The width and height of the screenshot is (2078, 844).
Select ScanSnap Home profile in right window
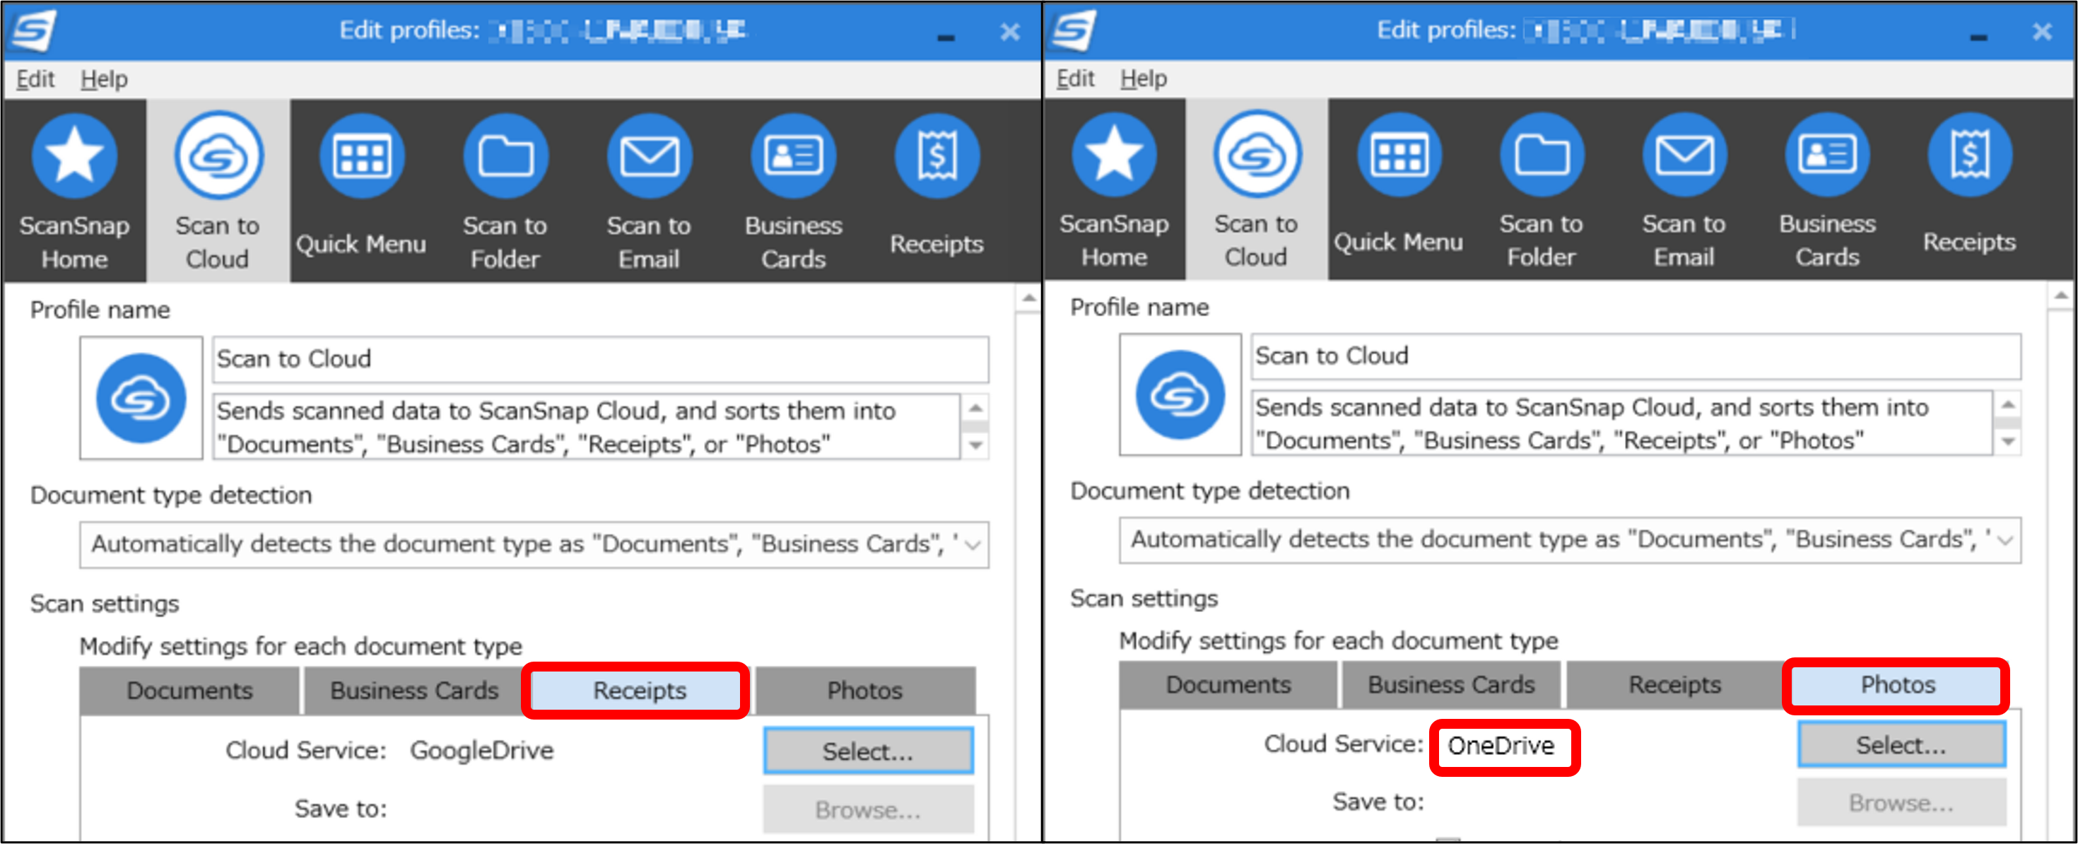1114,190
